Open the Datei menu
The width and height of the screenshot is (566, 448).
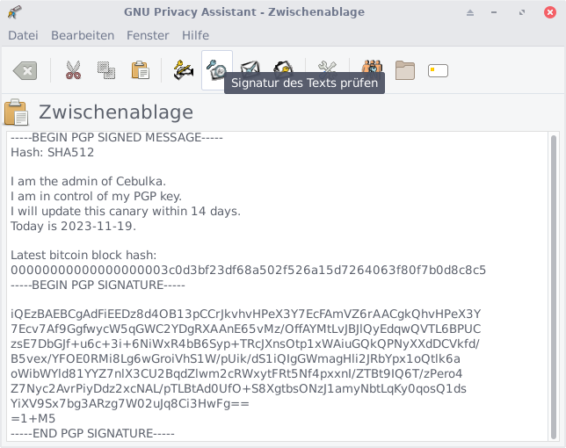(23, 35)
